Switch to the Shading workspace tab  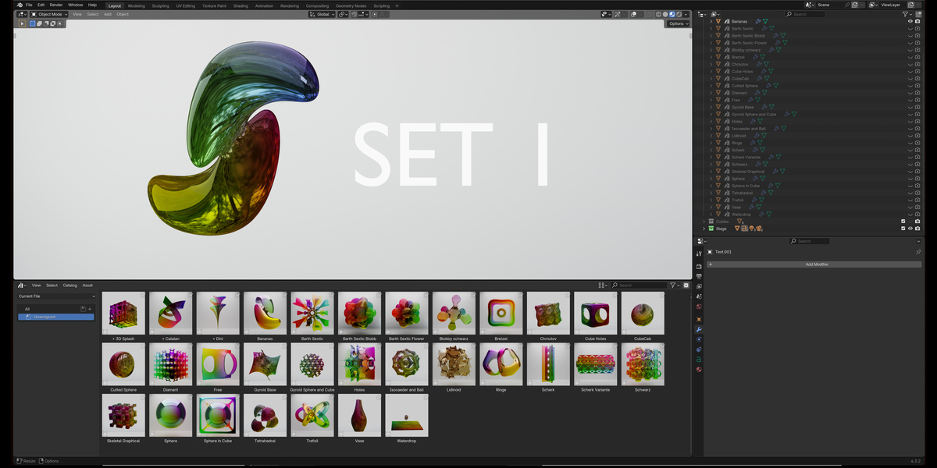[x=240, y=5]
